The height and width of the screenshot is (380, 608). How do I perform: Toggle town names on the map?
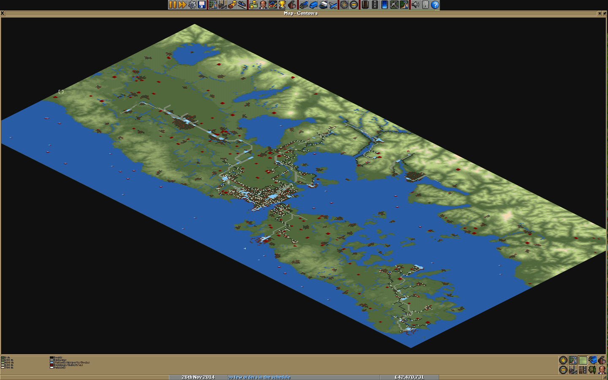click(x=573, y=370)
